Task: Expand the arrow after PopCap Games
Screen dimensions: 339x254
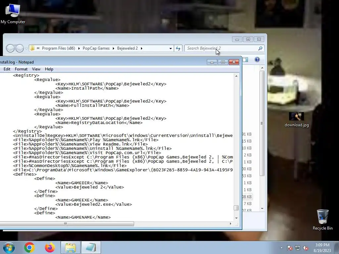Action: coord(113,48)
